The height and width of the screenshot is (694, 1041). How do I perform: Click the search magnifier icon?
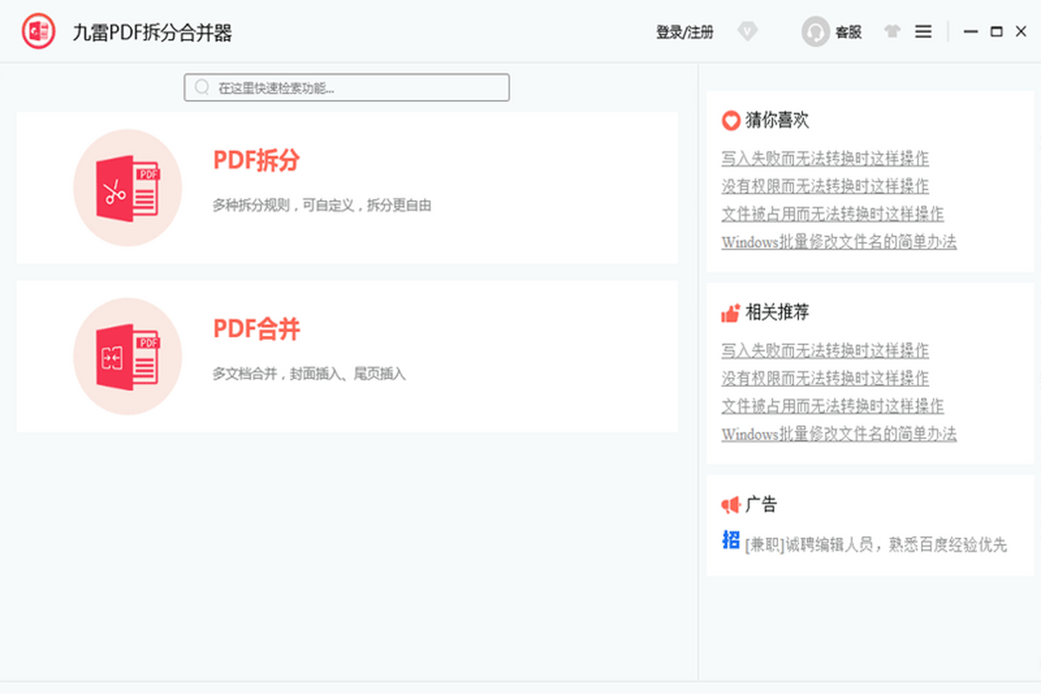[x=201, y=87]
